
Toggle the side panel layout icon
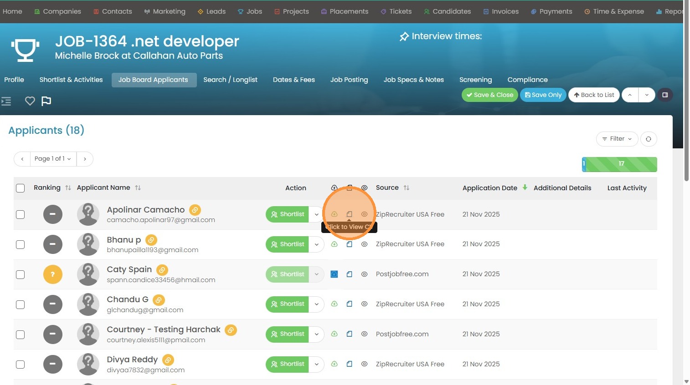(x=665, y=95)
